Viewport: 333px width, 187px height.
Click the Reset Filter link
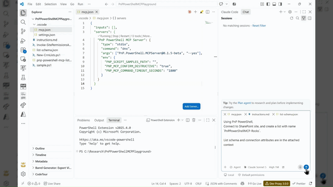259,26
